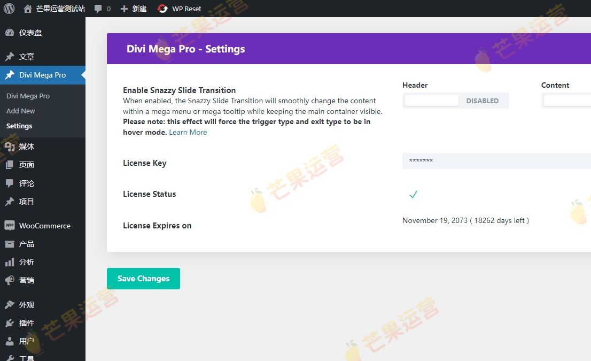591x361 pixels.
Task: Open the Settings submenu of Divi Mega Pro
Action: coord(19,126)
